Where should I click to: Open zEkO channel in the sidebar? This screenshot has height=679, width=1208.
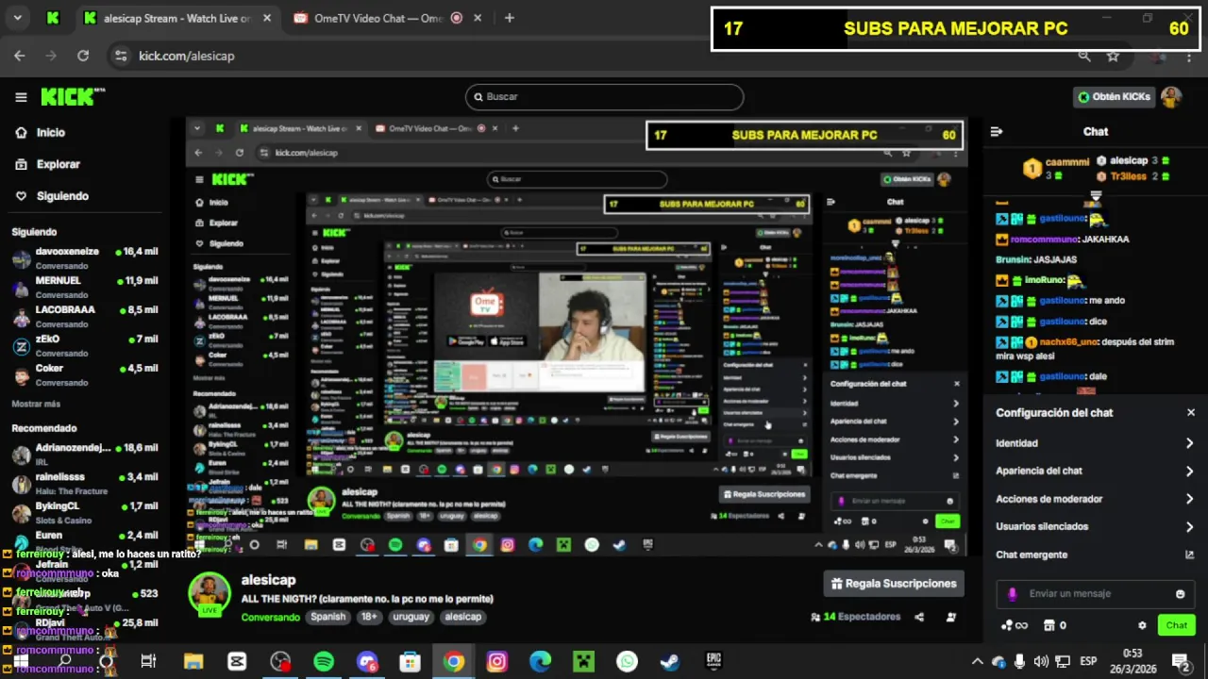85,346
